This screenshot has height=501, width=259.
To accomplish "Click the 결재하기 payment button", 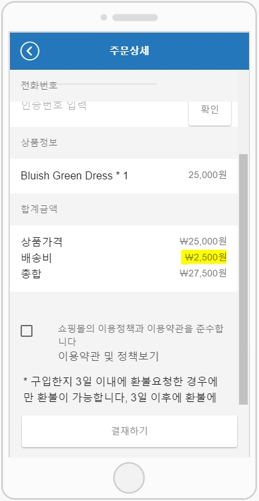I will [x=129, y=431].
